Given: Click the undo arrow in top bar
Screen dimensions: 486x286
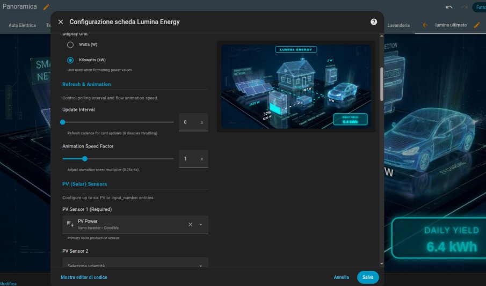Looking at the screenshot, I should (448, 8).
